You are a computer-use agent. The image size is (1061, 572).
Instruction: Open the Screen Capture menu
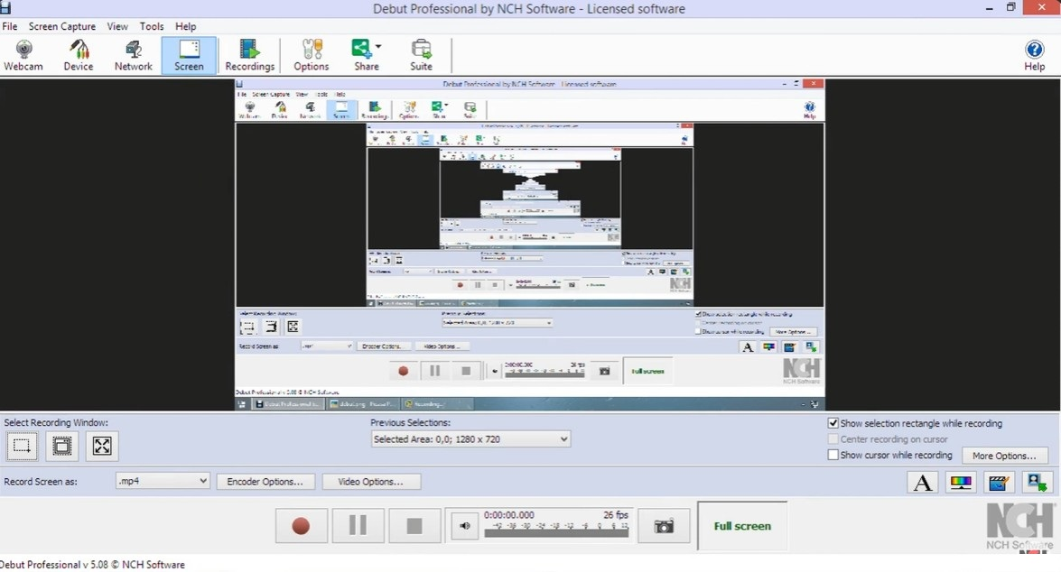pyautogui.click(x=61, y=26)
